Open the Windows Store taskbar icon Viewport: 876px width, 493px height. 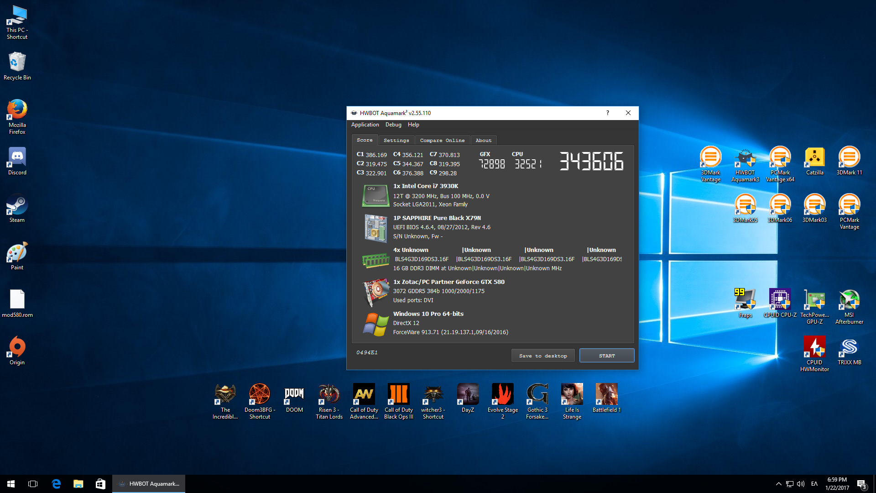point(100,484)
